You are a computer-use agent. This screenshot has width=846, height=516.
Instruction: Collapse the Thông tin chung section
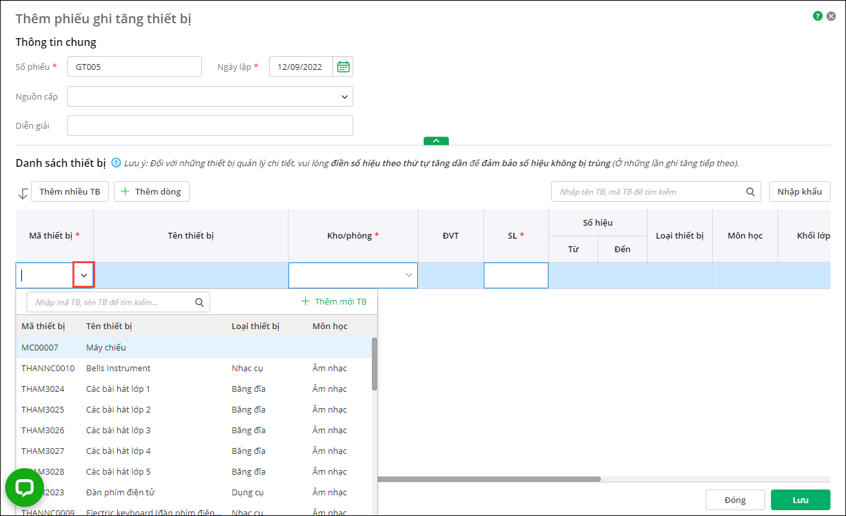[436, 141]
